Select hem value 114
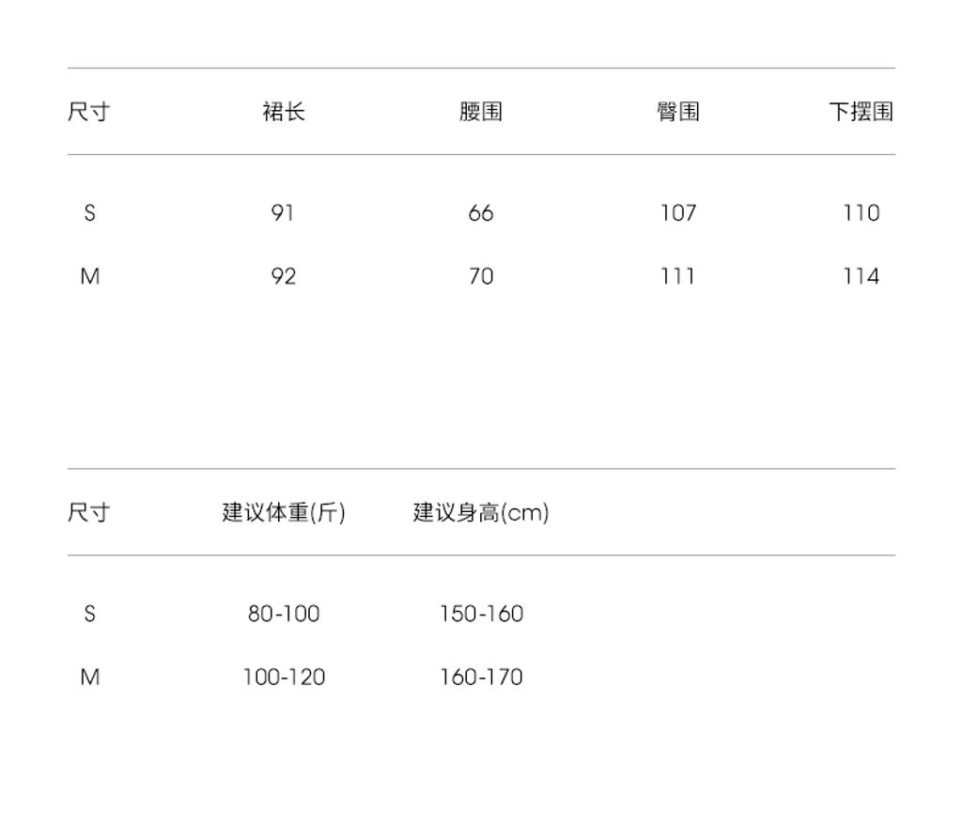Viewport: 962px width, 826px height. pyautogui.click(x=861, y=276)
